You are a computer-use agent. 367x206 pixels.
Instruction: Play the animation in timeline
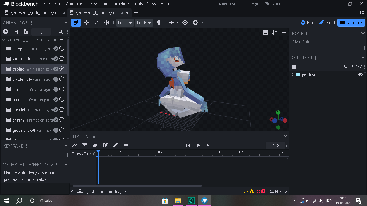198,145
